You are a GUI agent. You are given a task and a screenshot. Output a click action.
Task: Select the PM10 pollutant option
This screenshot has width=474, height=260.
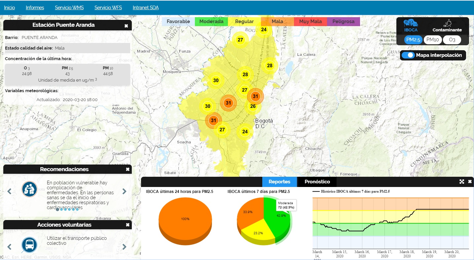coord(432,40)
